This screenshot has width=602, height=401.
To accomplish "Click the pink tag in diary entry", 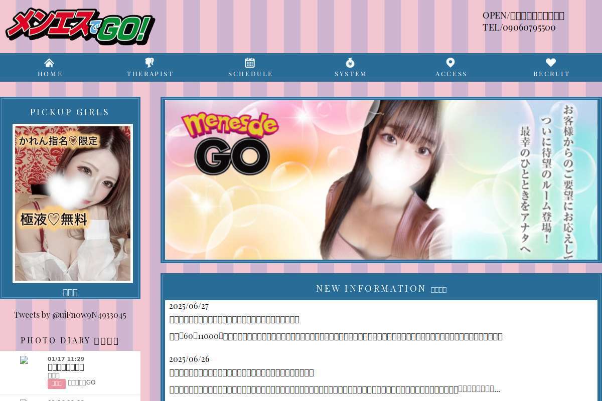I will 57,383.
